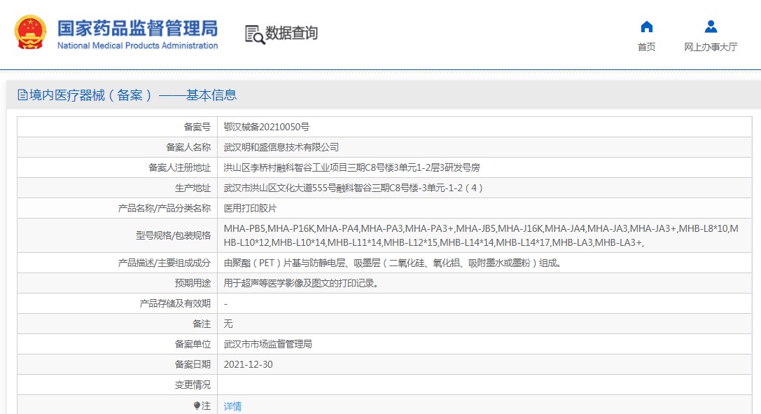Click the composition description starting 由聚酯
This screenshot has width=761, height=414.
(x=393, y=263)
